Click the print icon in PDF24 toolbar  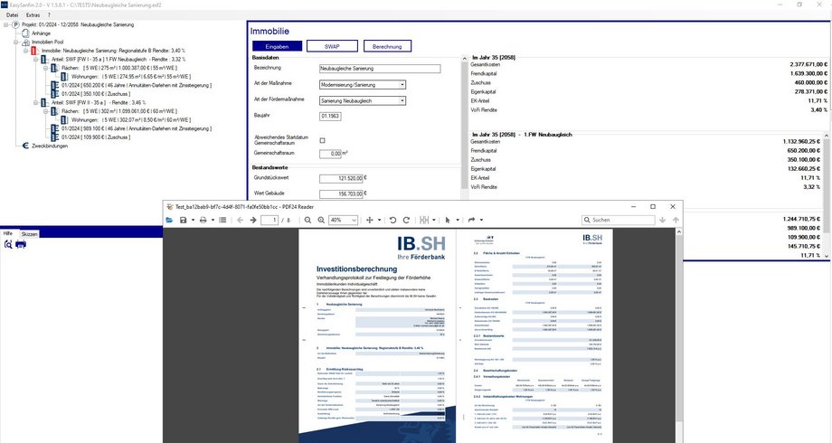point(202,220)
